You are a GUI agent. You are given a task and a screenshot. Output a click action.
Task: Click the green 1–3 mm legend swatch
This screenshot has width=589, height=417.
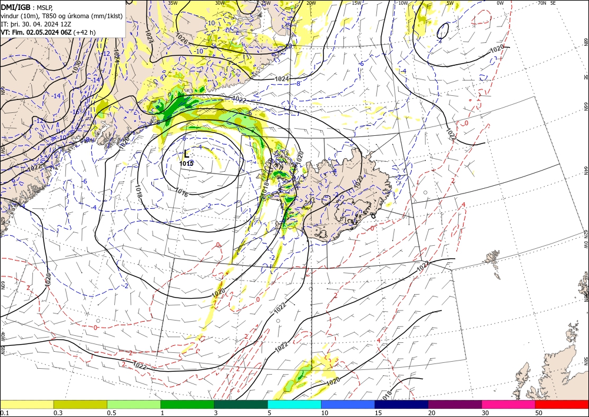187,404
